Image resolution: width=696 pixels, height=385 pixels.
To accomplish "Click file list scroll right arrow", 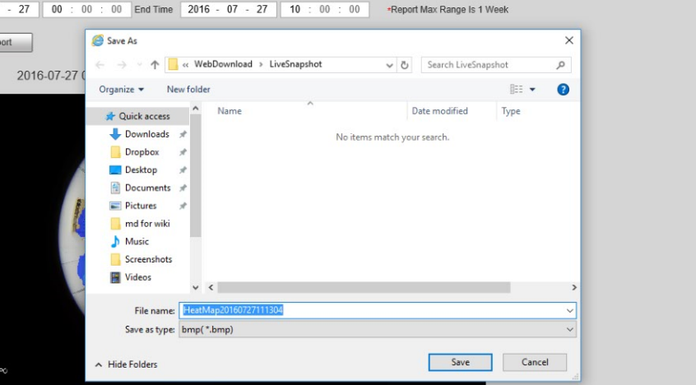I will [574, 288].
